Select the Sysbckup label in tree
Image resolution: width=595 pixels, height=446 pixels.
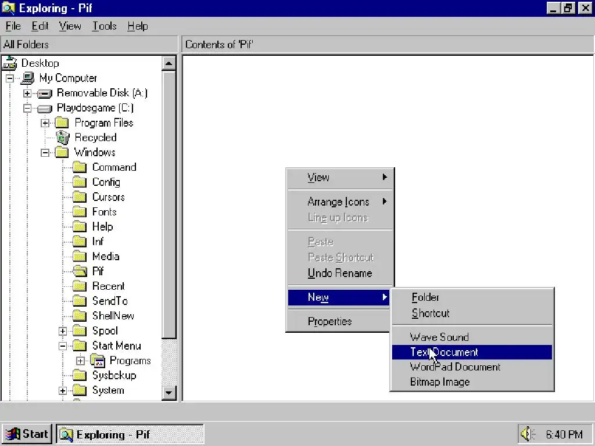click(x=114, y=376)
